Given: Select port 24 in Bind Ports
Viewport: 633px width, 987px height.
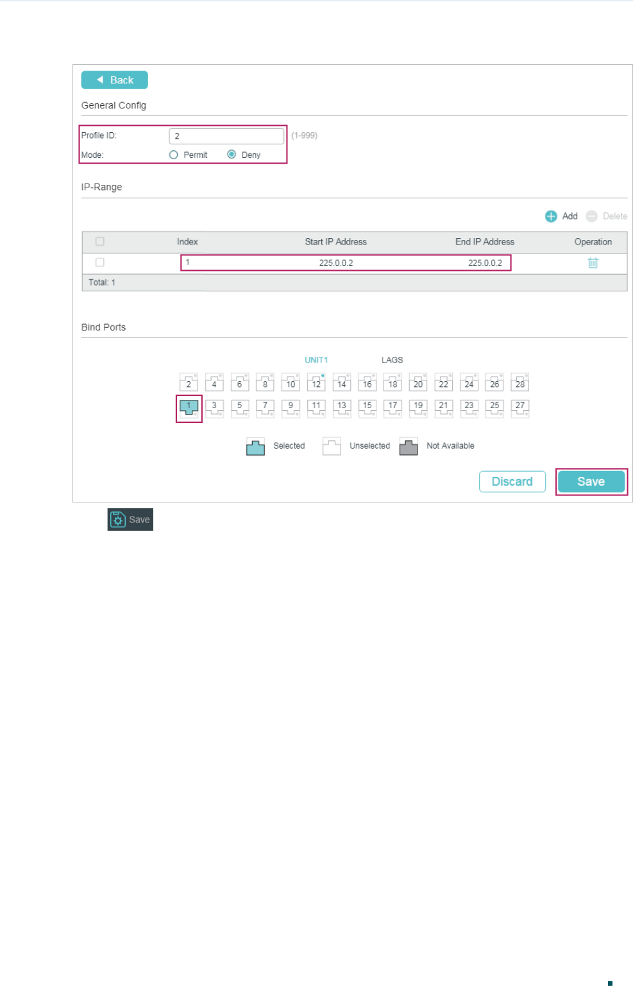Looking at the screenshot, I should pyautogui.click(x=469, y=382).
